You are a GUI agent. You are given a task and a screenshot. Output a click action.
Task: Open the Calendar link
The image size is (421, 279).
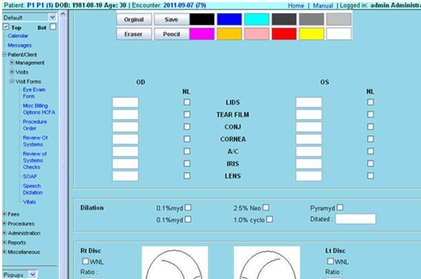pos(18,36)
